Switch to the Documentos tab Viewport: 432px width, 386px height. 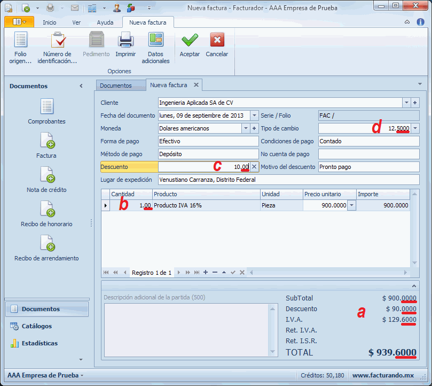coord(116,86)
